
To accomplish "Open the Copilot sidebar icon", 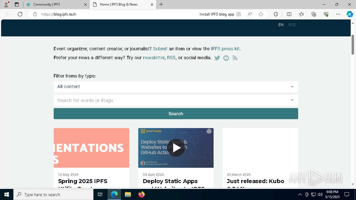I will point(350,14).
